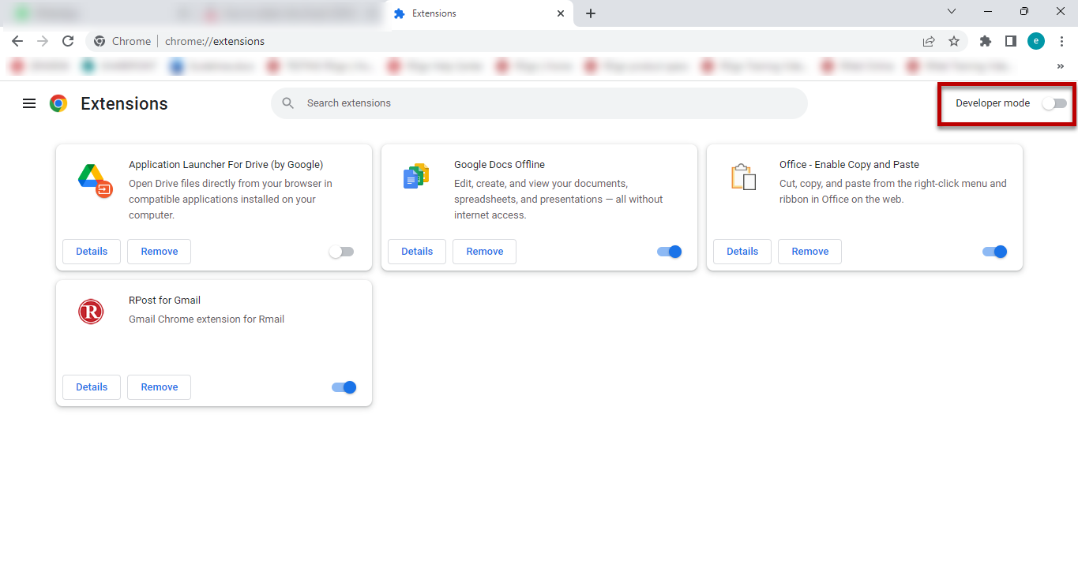Click the Chrome site info icon in address bar
Screen dimensions: 1078x564
click(x=100, y=41)
